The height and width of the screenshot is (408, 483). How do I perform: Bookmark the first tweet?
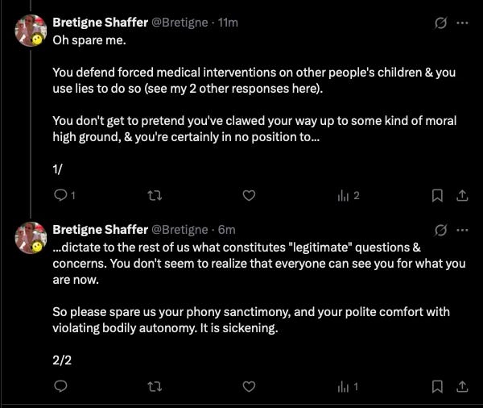pyautogui.click(x=437, y=195)
